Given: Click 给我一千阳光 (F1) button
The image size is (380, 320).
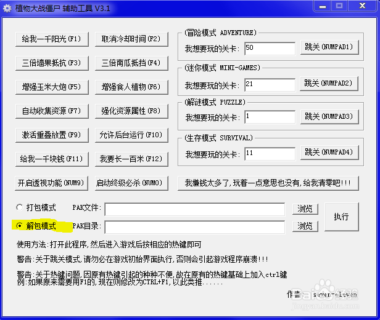Looking at the screenshot, I should [52, 39].
